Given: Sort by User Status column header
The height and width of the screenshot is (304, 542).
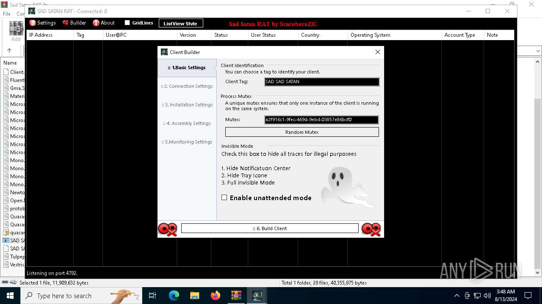Looking at the screenshot, I should (273, 35).
